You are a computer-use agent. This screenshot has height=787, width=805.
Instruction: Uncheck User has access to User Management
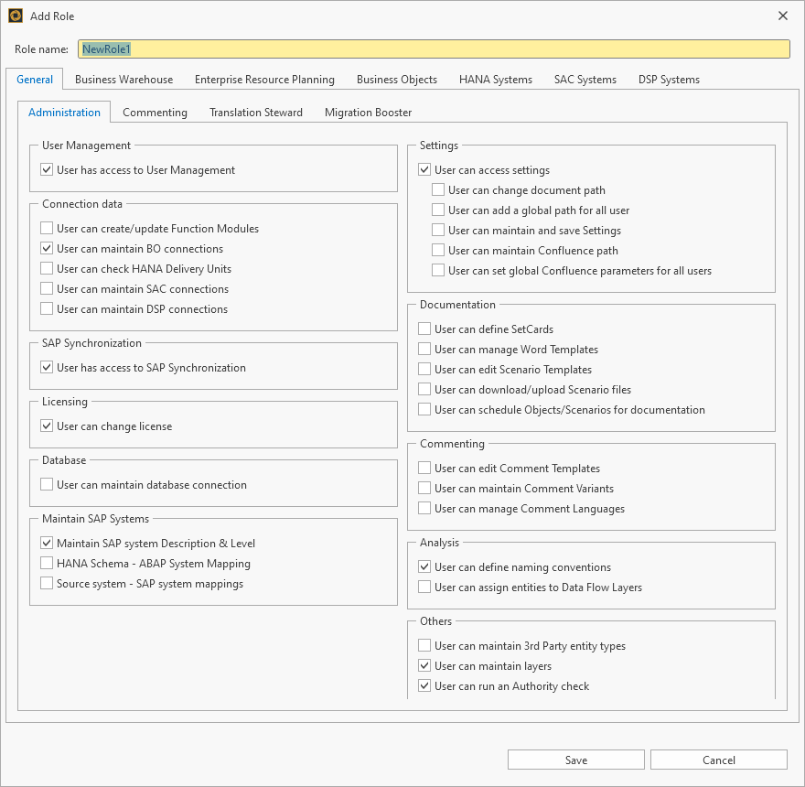pyautogui.click(x=48, y=170)
